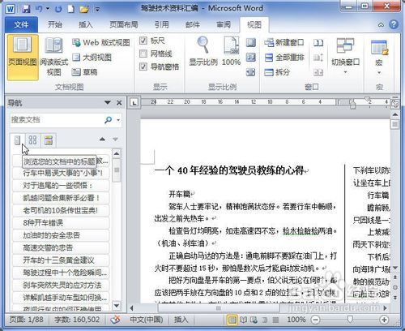This screenshot has height=331, width=405.
Task: Click the search magnifier icon in navigation
Action: [108, 119]
